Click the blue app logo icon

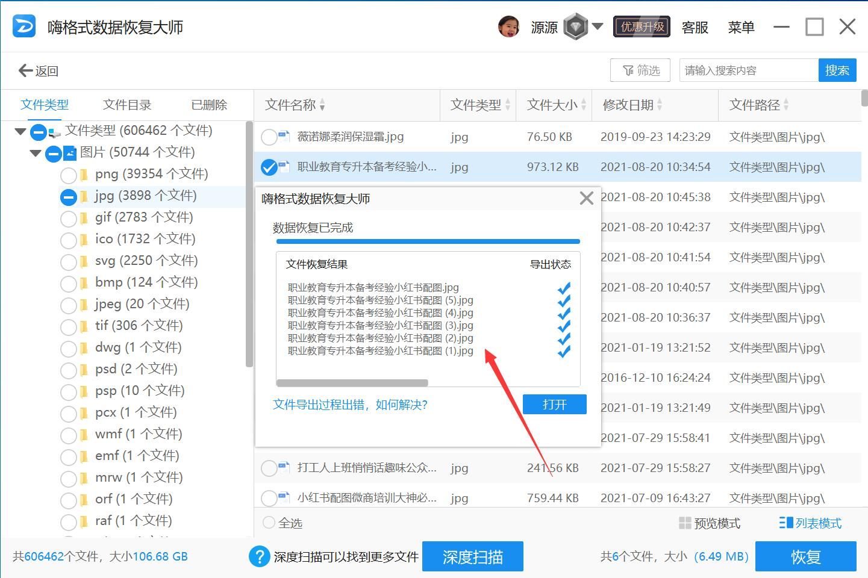(24, 26)
